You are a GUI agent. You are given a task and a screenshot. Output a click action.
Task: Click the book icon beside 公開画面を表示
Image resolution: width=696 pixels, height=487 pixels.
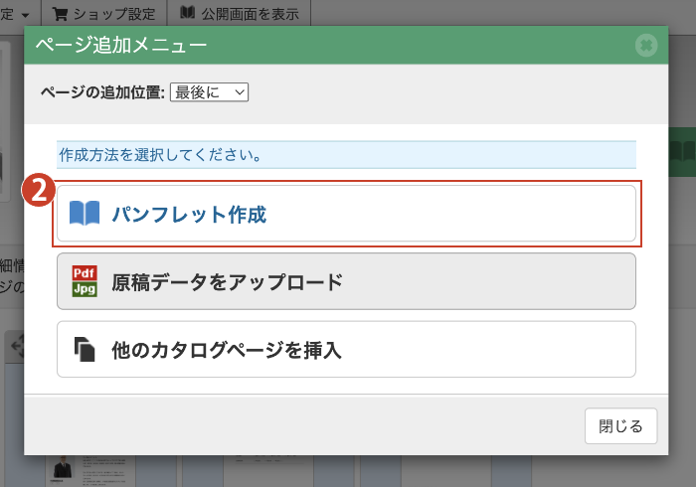click(188, 13)
